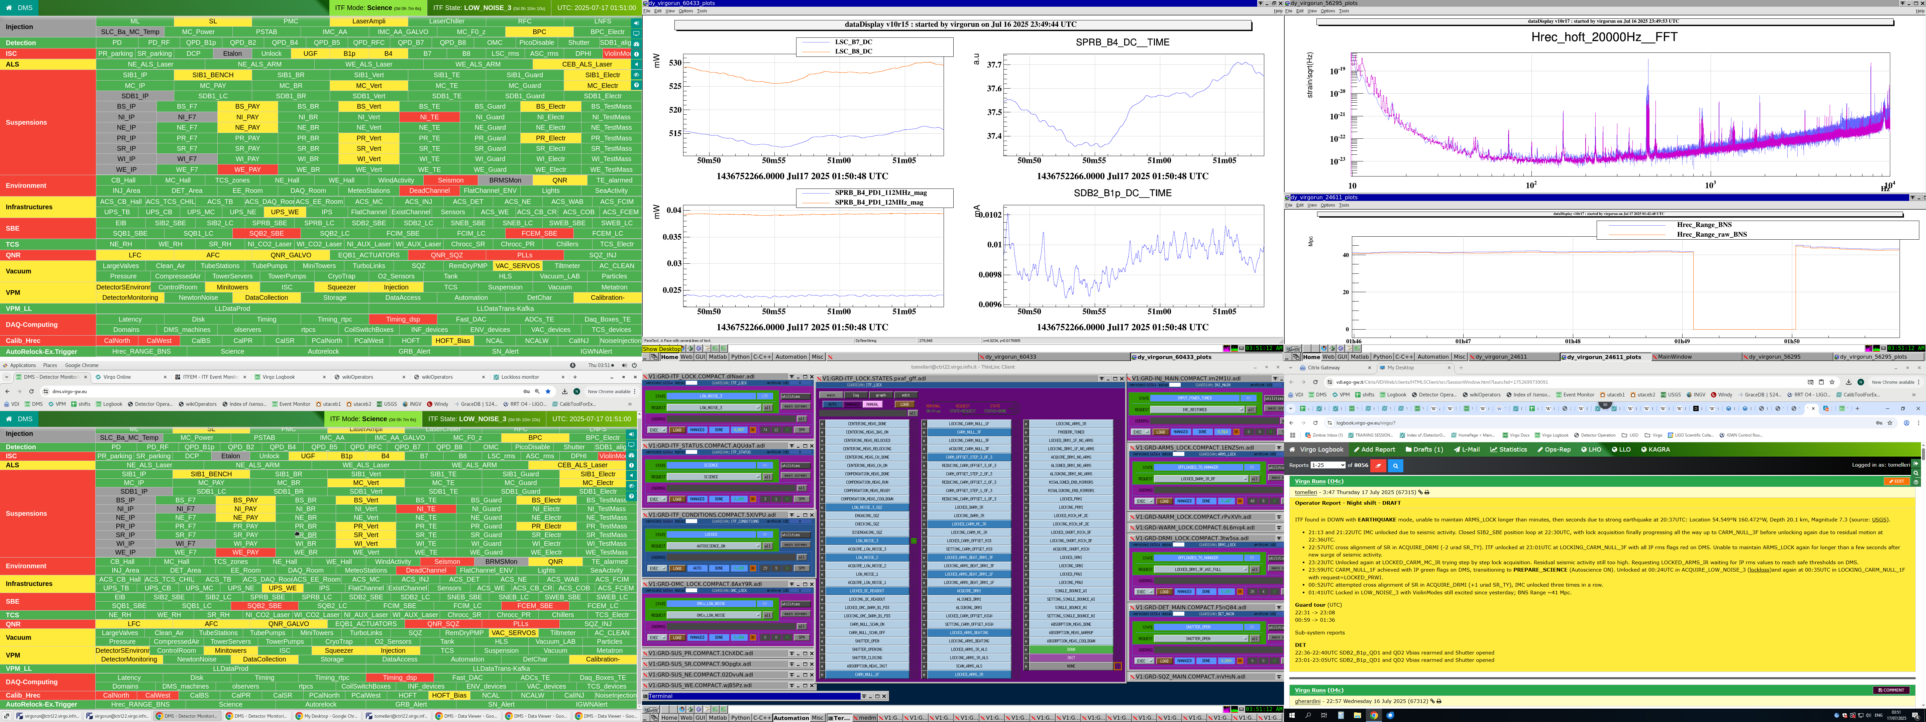Open the Reports 1-25 range dropdown
This screenshot has width=1926, height=722.
click(x=1327, y=465)
